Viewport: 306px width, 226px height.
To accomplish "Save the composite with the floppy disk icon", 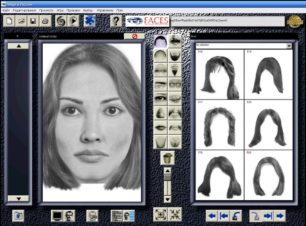I will tap(33, 21).
